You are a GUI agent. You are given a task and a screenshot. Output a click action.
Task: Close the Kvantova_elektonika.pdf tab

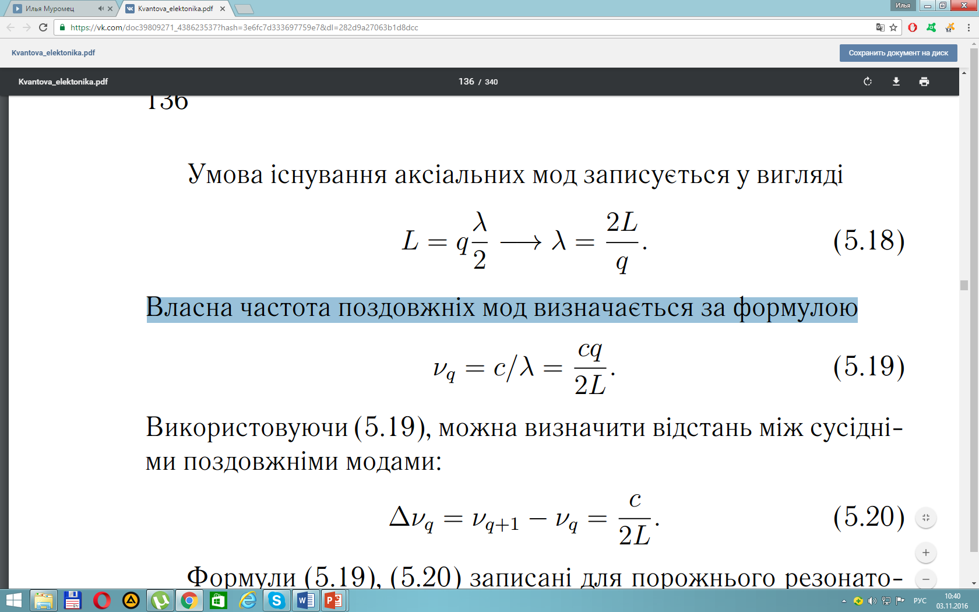tap(223, 9)
